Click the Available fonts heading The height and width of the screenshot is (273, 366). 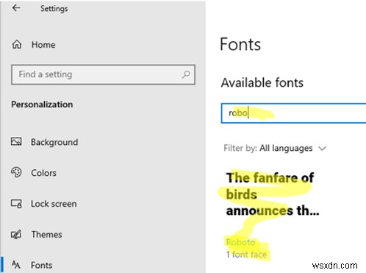coord(262,82)
